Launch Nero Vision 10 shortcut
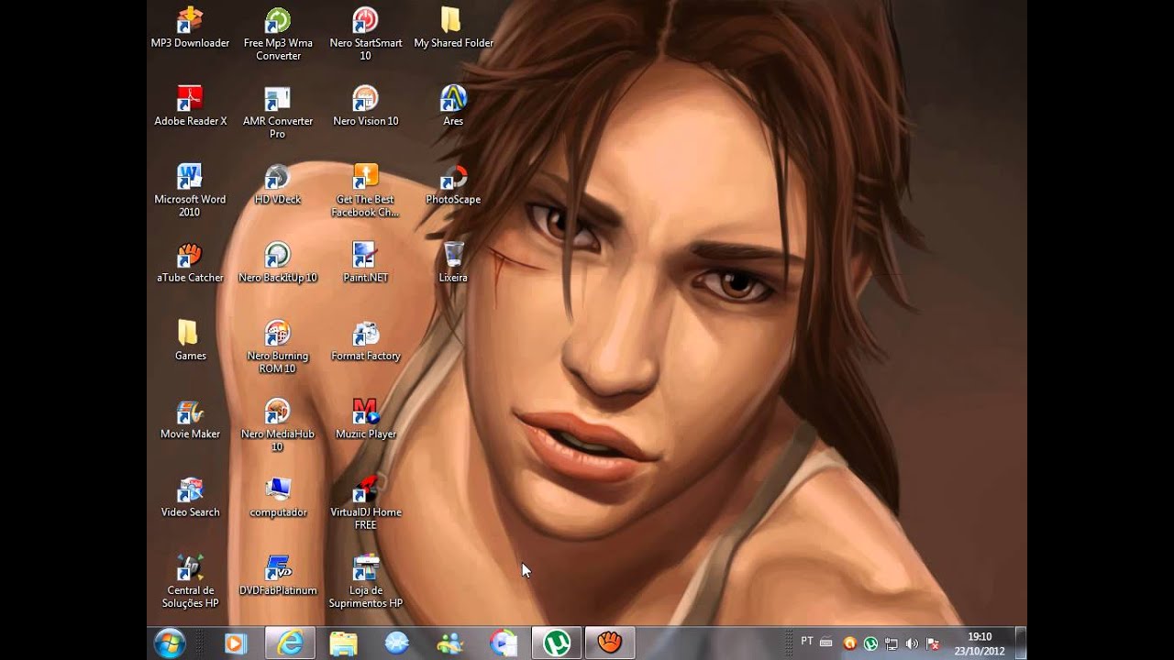 365,105
